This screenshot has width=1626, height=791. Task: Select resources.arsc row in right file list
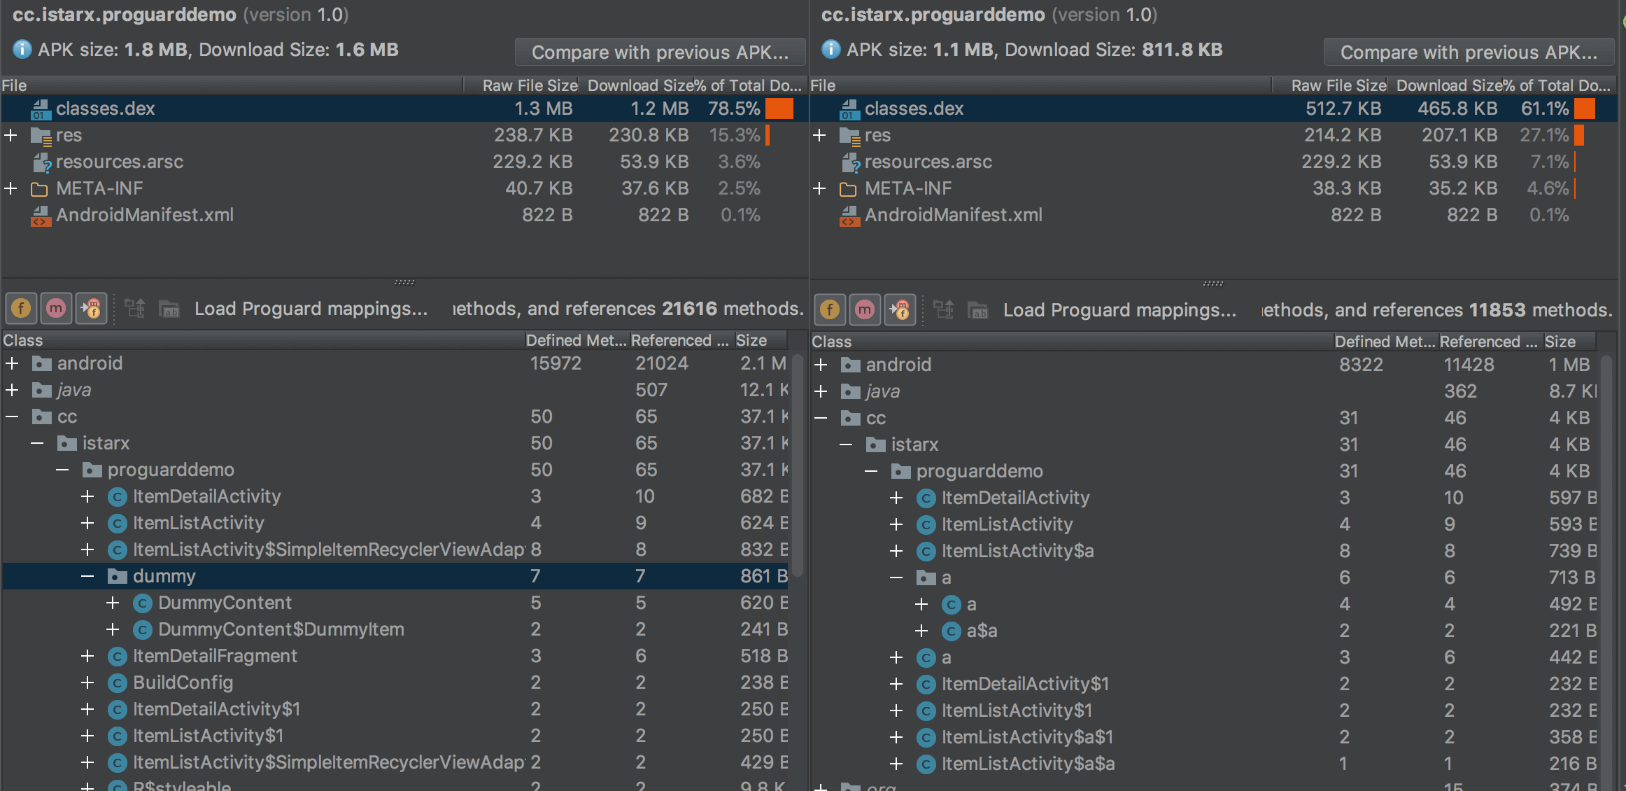pos(1213,162)
